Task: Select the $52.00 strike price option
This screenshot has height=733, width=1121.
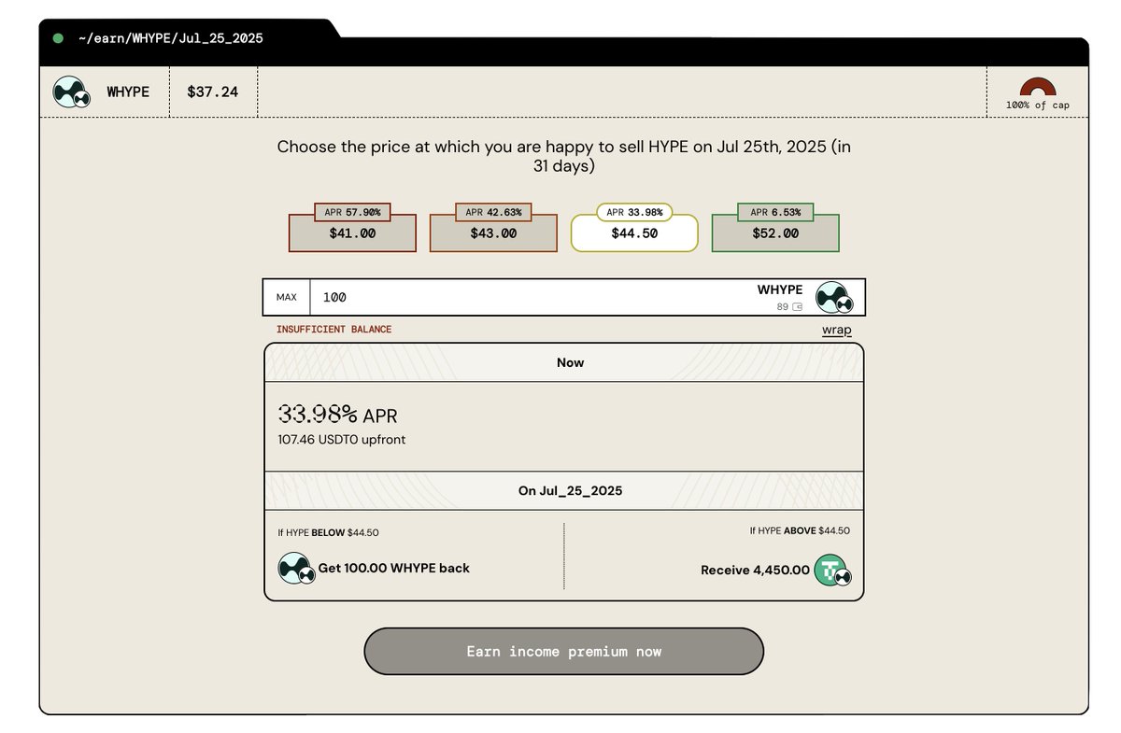Action: coord(775,233)
